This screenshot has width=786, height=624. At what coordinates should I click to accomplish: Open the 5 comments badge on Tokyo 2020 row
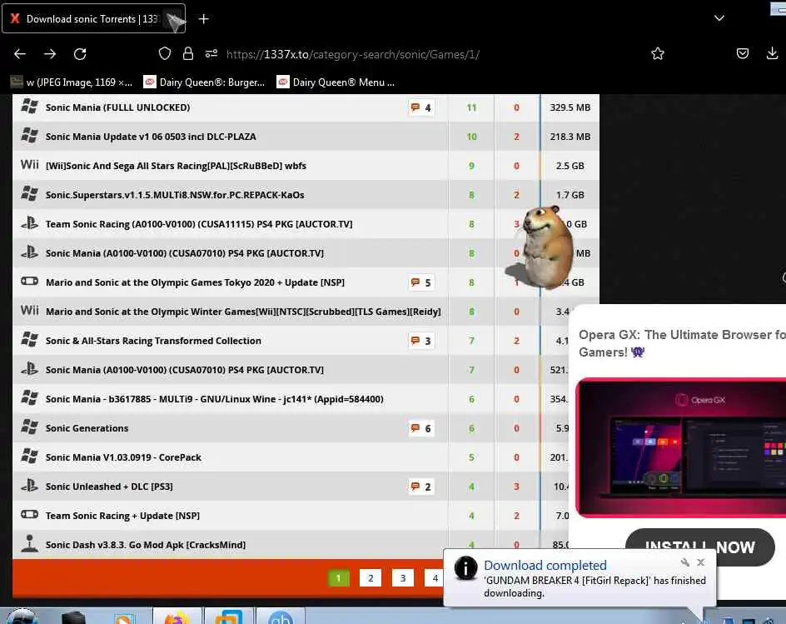coord(421,282)
